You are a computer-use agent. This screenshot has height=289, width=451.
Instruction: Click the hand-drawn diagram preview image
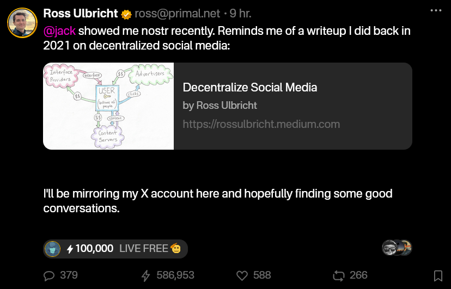(108, 106)
